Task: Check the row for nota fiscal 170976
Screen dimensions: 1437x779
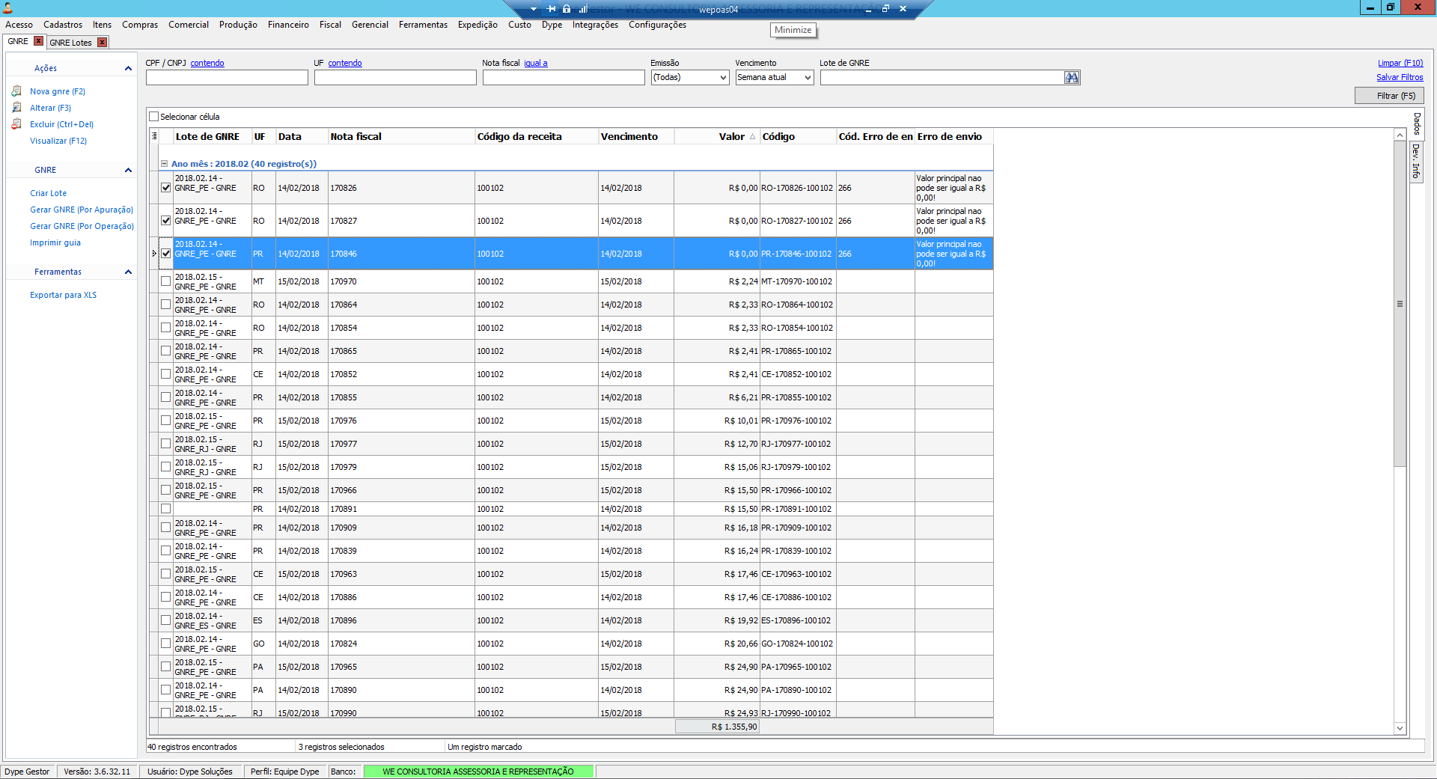Action: click(166, 421)
